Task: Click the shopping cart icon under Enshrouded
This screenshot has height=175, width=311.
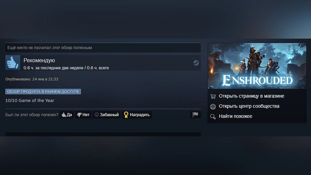Action: (x=213, y=96)
